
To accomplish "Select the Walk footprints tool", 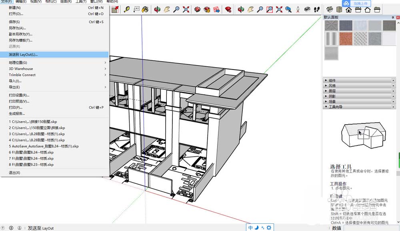I will click(316, 9).
